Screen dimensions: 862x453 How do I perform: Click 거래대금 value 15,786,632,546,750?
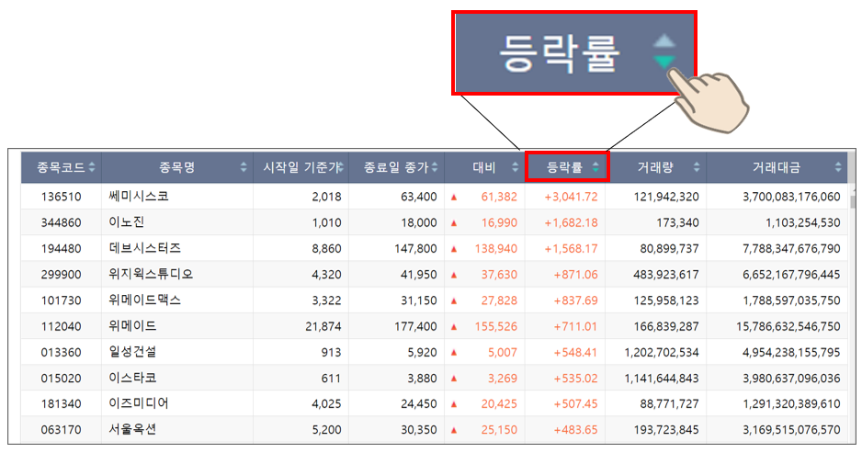[x=788, y=326]
